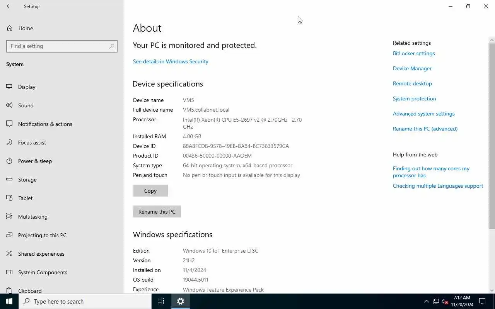Click in the Find a setting box

[x=62, y=46]
